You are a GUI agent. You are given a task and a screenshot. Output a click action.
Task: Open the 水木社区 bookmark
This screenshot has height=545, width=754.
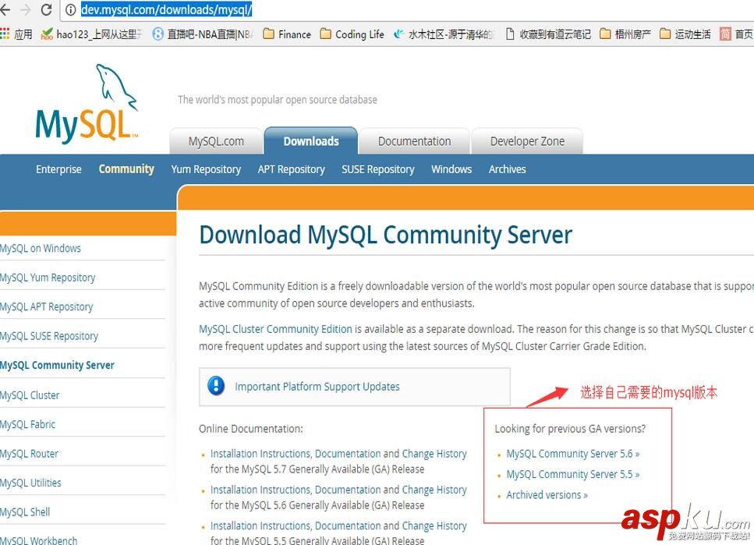(442, 34)
